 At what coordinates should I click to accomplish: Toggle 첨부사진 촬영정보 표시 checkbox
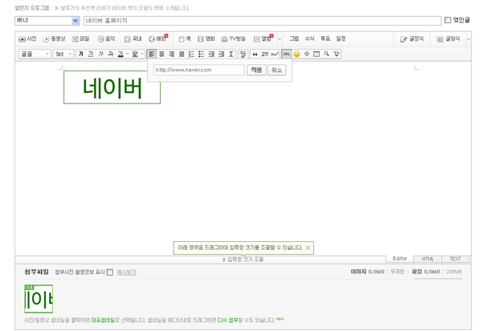click(x=110, y=272)
